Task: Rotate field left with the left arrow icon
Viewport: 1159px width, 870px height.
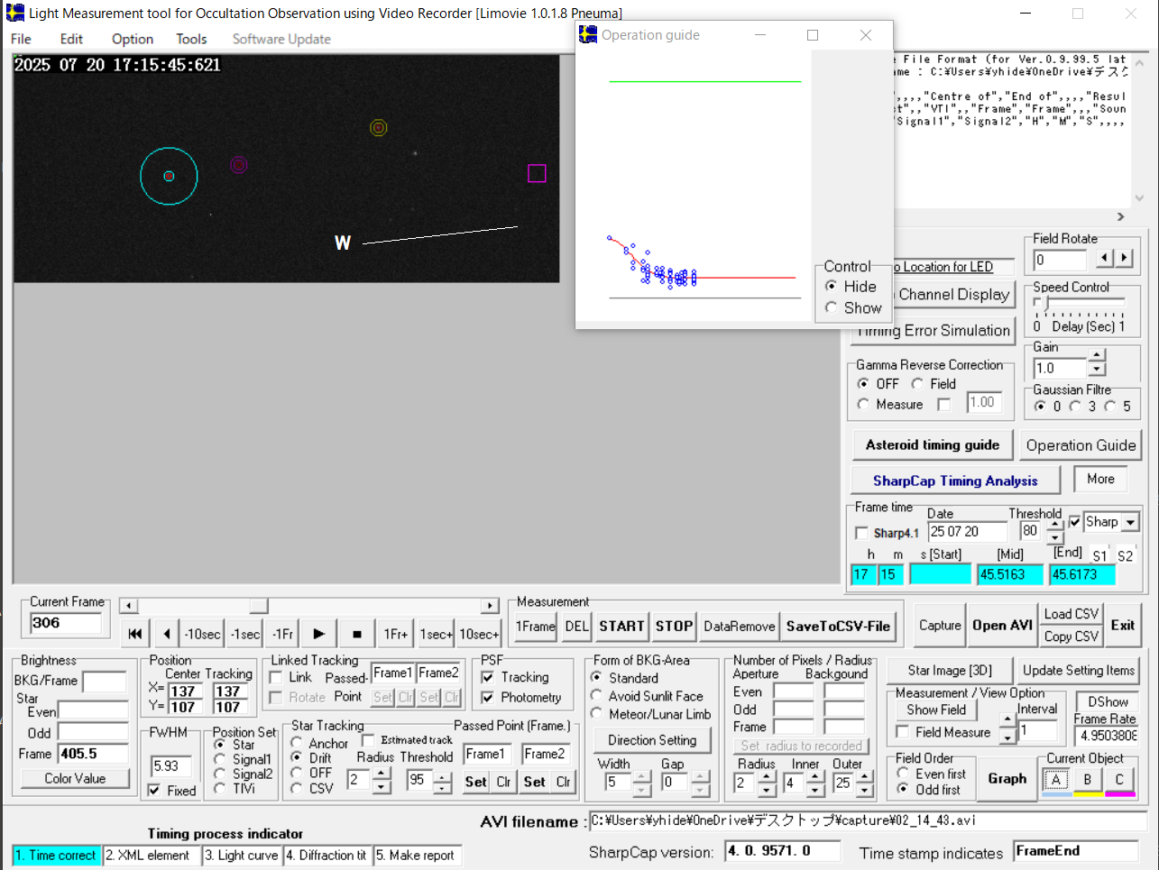Action: pos(1105,259)
